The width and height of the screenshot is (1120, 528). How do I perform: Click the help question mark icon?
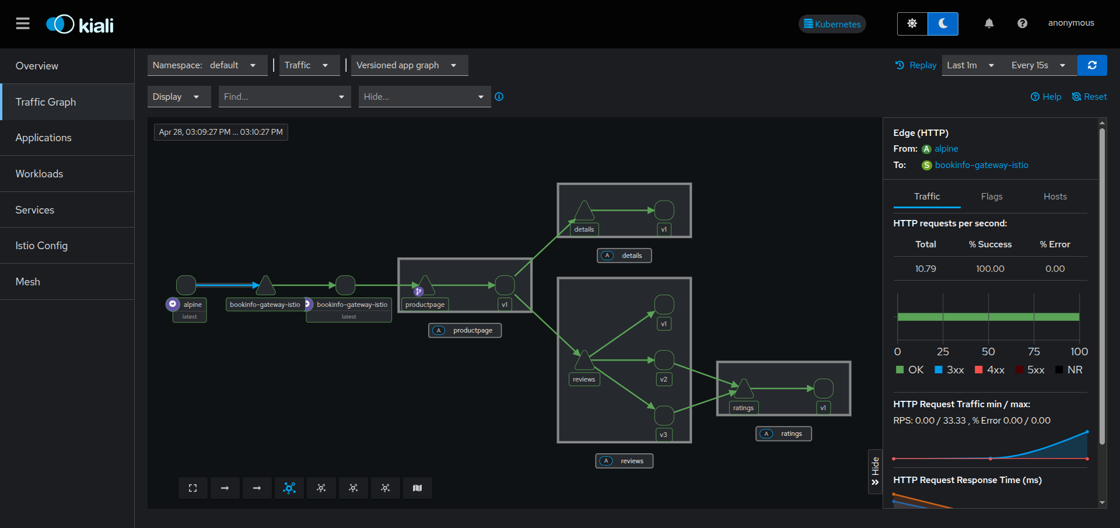click(1022, 23)
